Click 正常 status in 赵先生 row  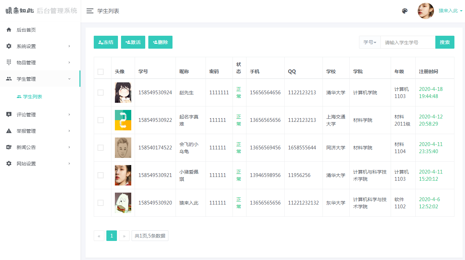tap(239, 93)
